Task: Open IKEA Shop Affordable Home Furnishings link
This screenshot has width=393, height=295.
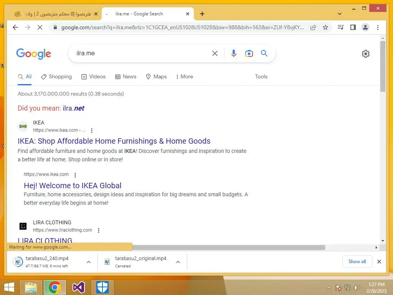Action: pyautogui.click(x=114, y=141)
